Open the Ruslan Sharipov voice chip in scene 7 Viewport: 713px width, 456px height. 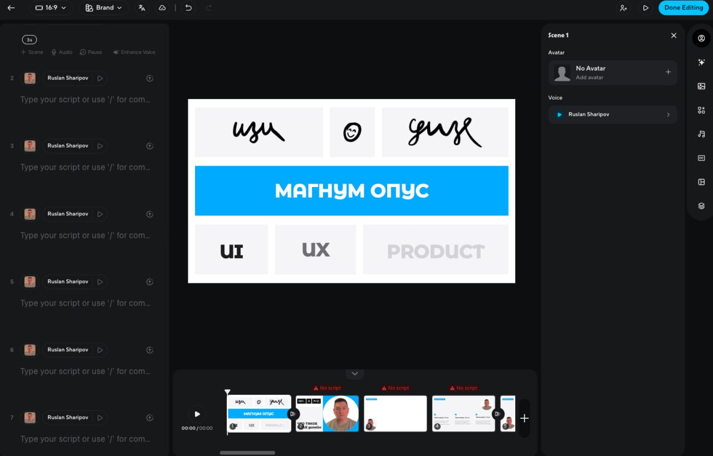(x=68, y=418)
